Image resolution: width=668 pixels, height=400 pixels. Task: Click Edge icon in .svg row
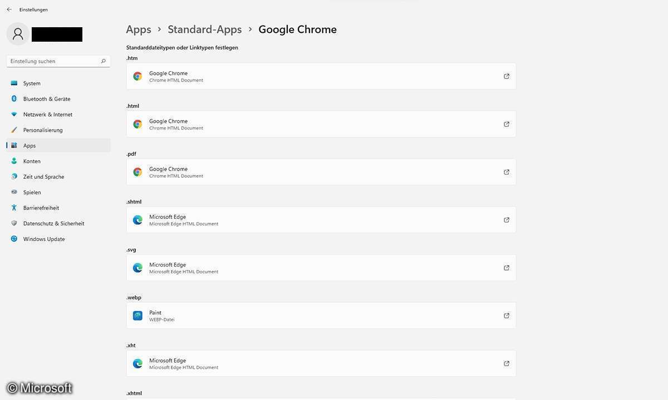pos(137,268)
